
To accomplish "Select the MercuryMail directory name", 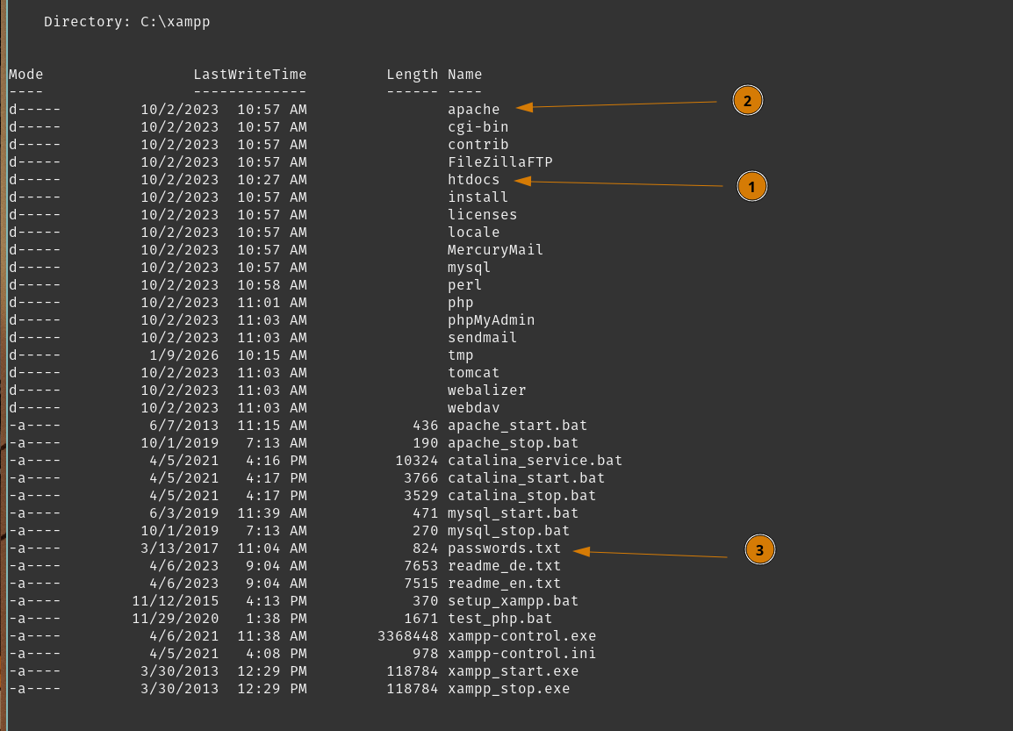I will pos(495,250).
